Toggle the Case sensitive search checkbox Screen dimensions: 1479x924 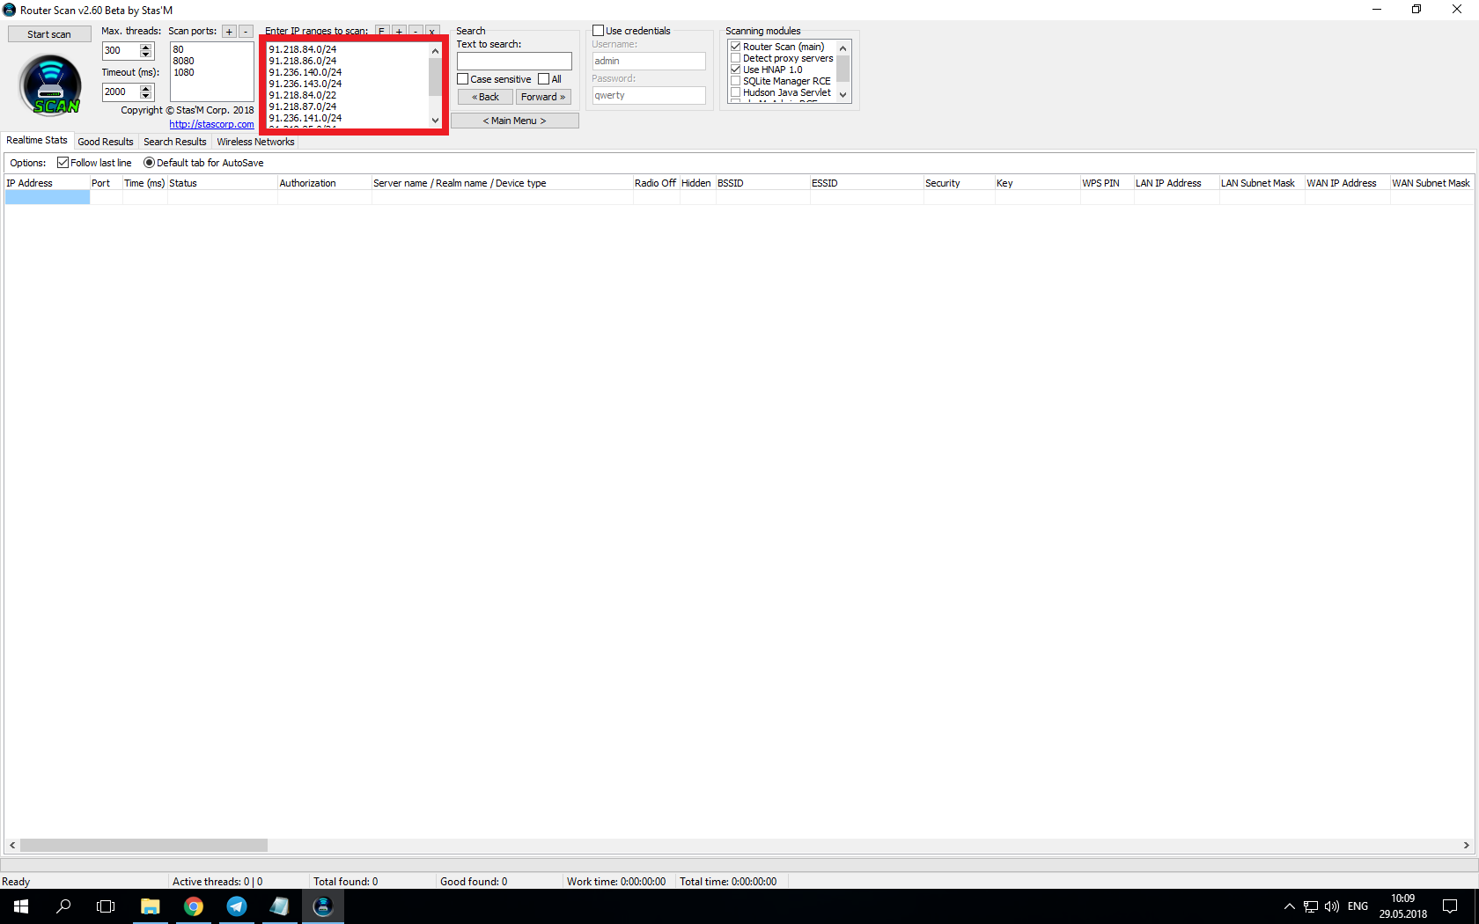click(x=463, y=79)
